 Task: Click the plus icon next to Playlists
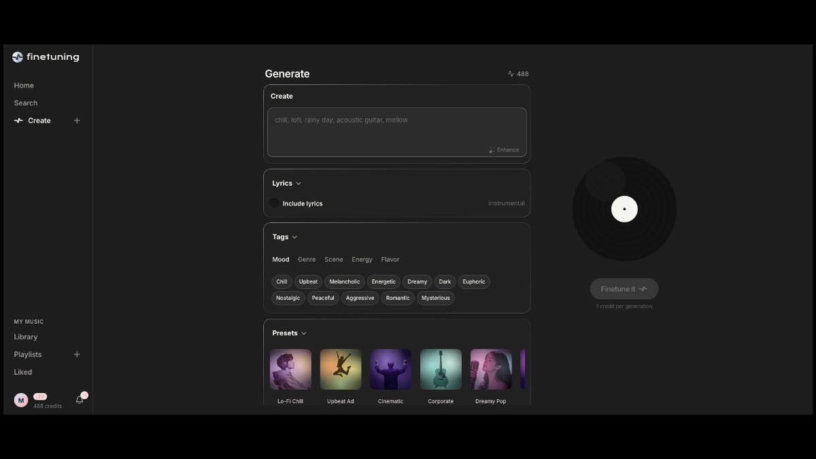77,354
